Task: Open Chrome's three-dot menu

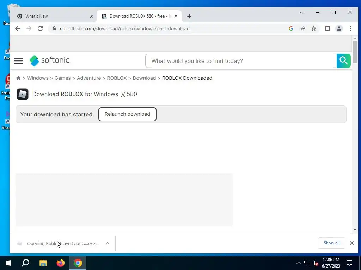Action: click(x=350, y=28)
